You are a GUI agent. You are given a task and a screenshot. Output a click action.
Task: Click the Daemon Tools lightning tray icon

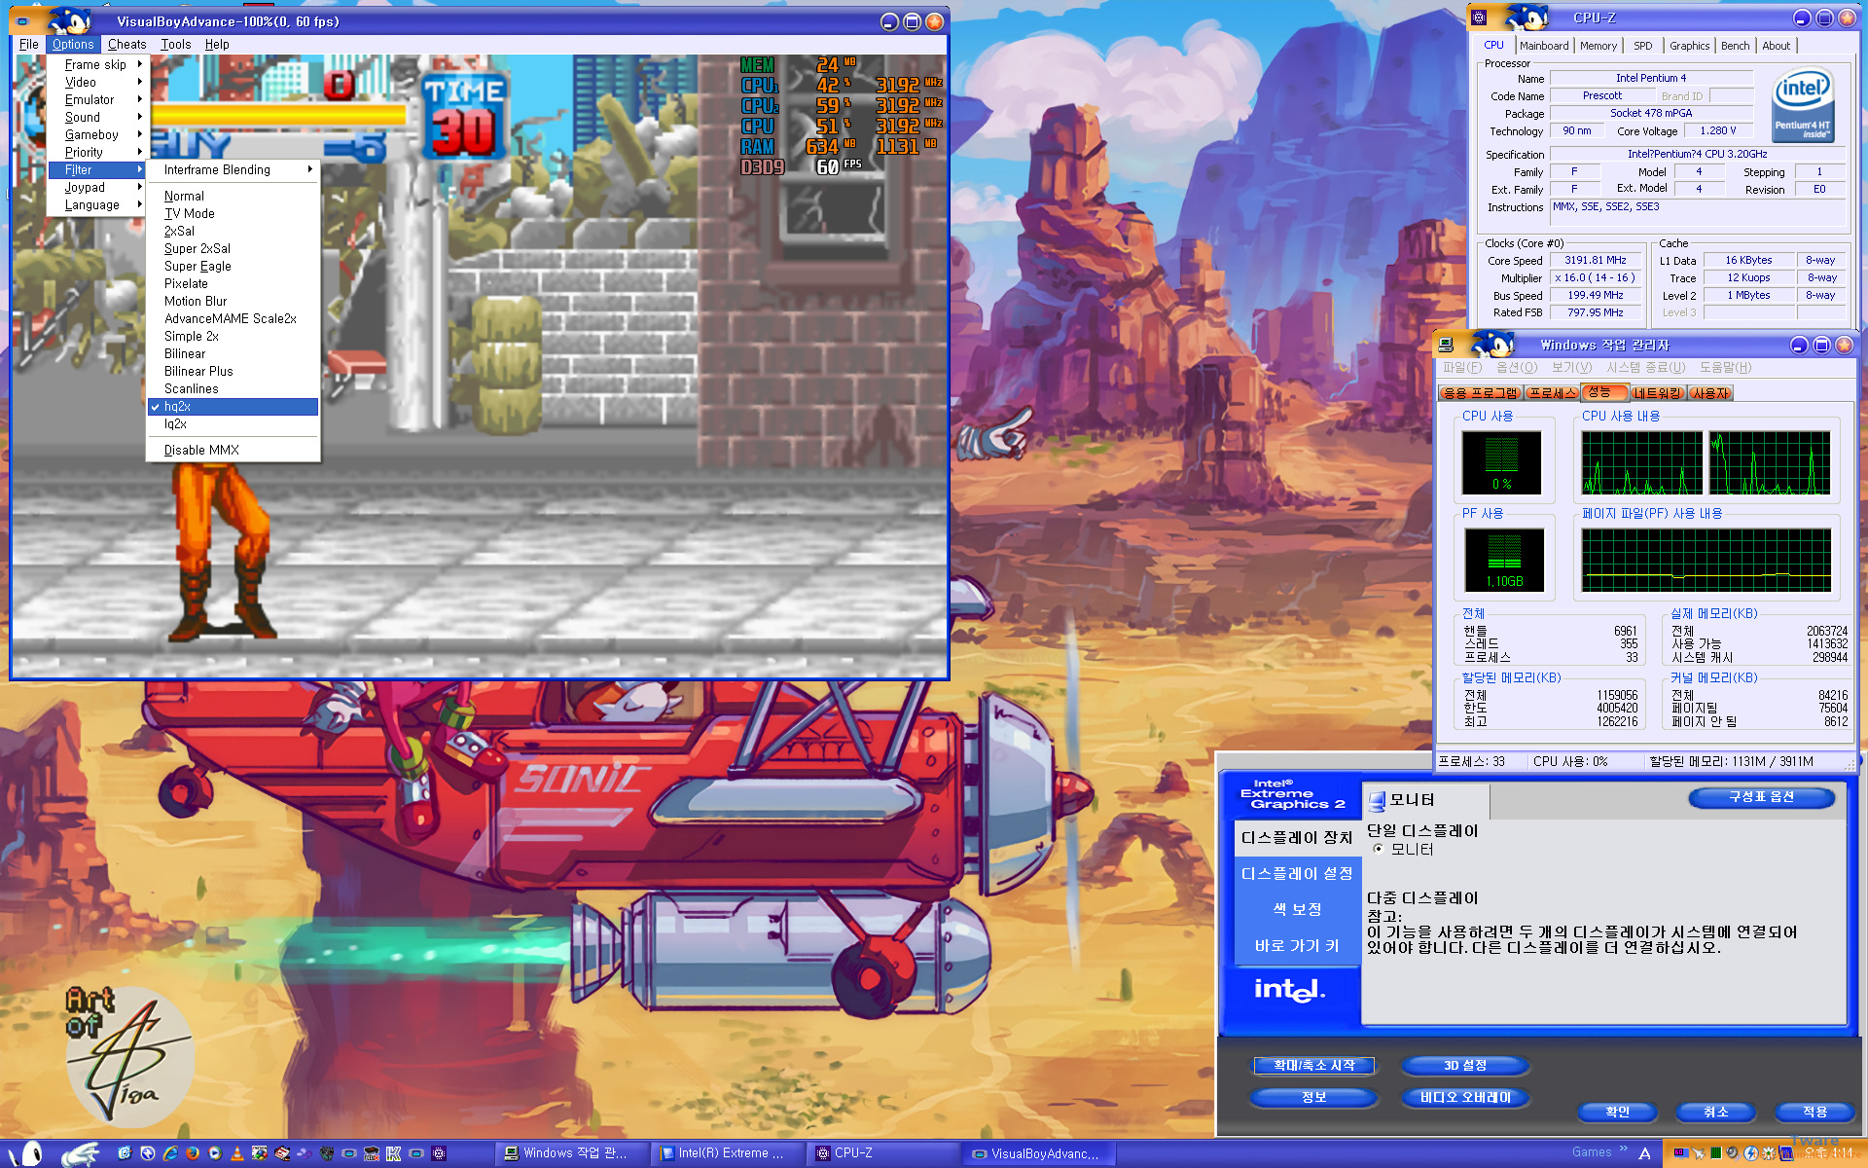[x=1750, y=1153]
